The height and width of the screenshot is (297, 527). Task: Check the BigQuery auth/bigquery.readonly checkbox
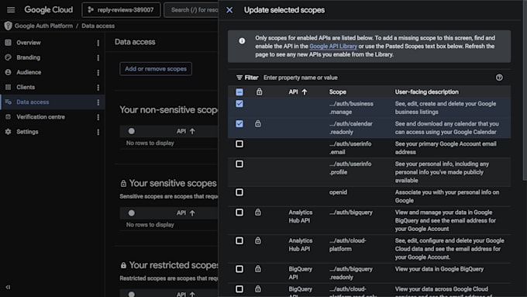239,269
